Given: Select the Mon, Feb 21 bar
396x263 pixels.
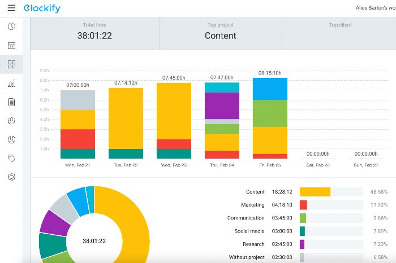Looking at the screenshot, I should coord(78,125).
